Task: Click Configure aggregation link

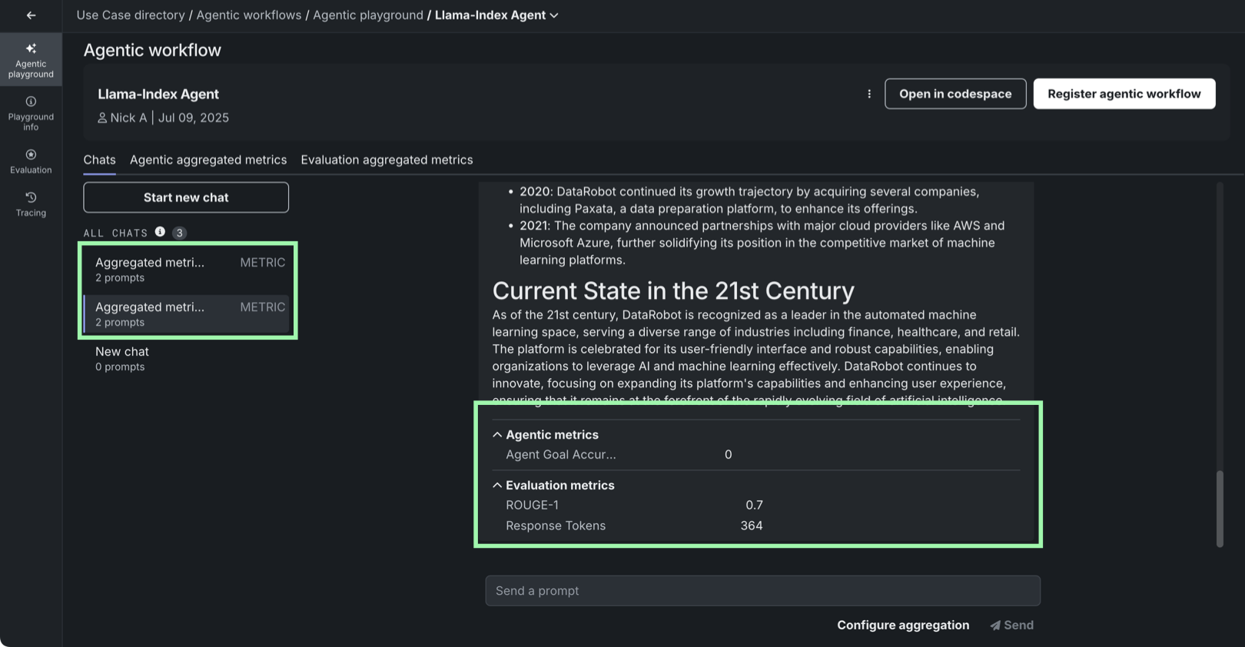Action: click(903, 625)
